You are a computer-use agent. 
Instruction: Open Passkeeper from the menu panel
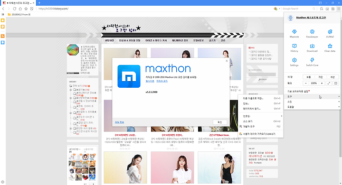coord(312,32)
